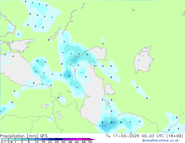Click the 35–40 mm legend swatch

[x=72, y=139]
